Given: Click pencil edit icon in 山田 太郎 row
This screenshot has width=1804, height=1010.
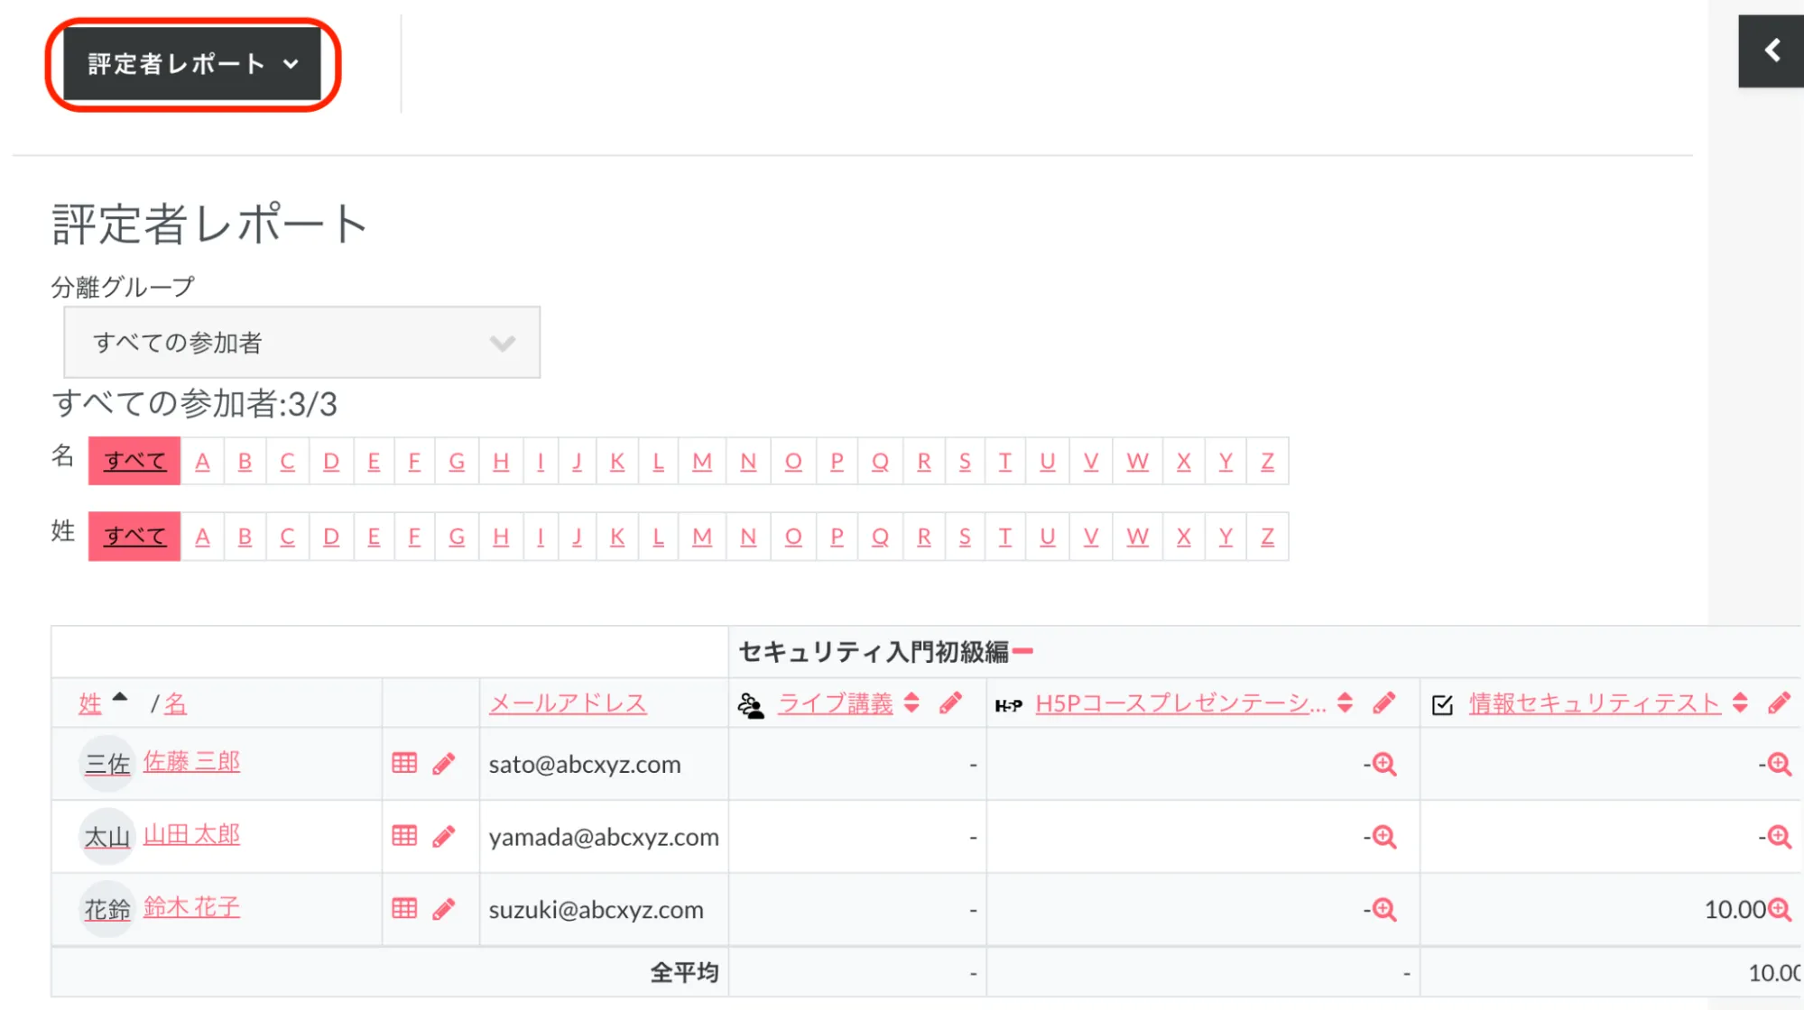Looking at the screenshot, I should click(443, 836).
